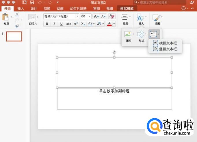The height and width of the screenshot is (142, 197).
Task: Decrease font size with small A icon
Action: tap(103, 16)
